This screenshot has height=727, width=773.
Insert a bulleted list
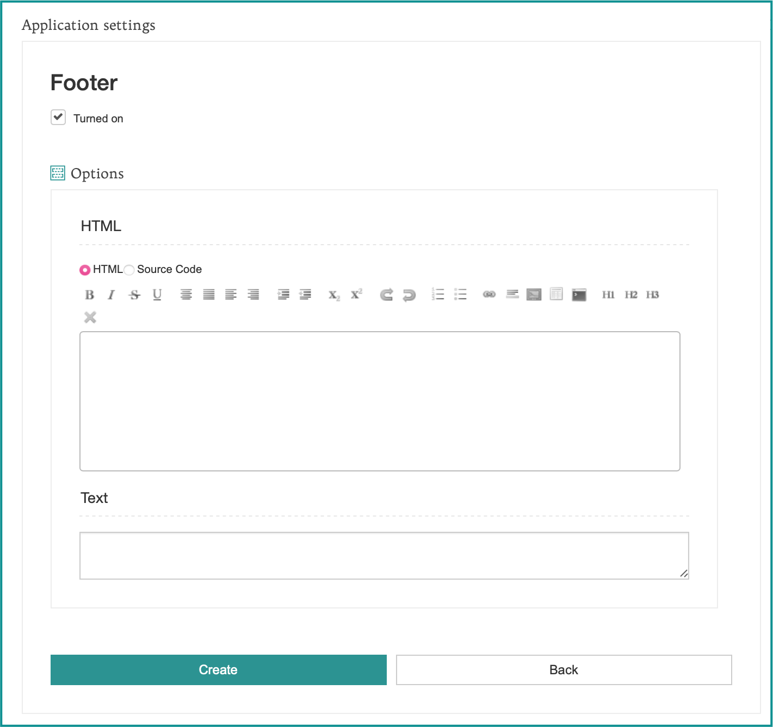460,294
